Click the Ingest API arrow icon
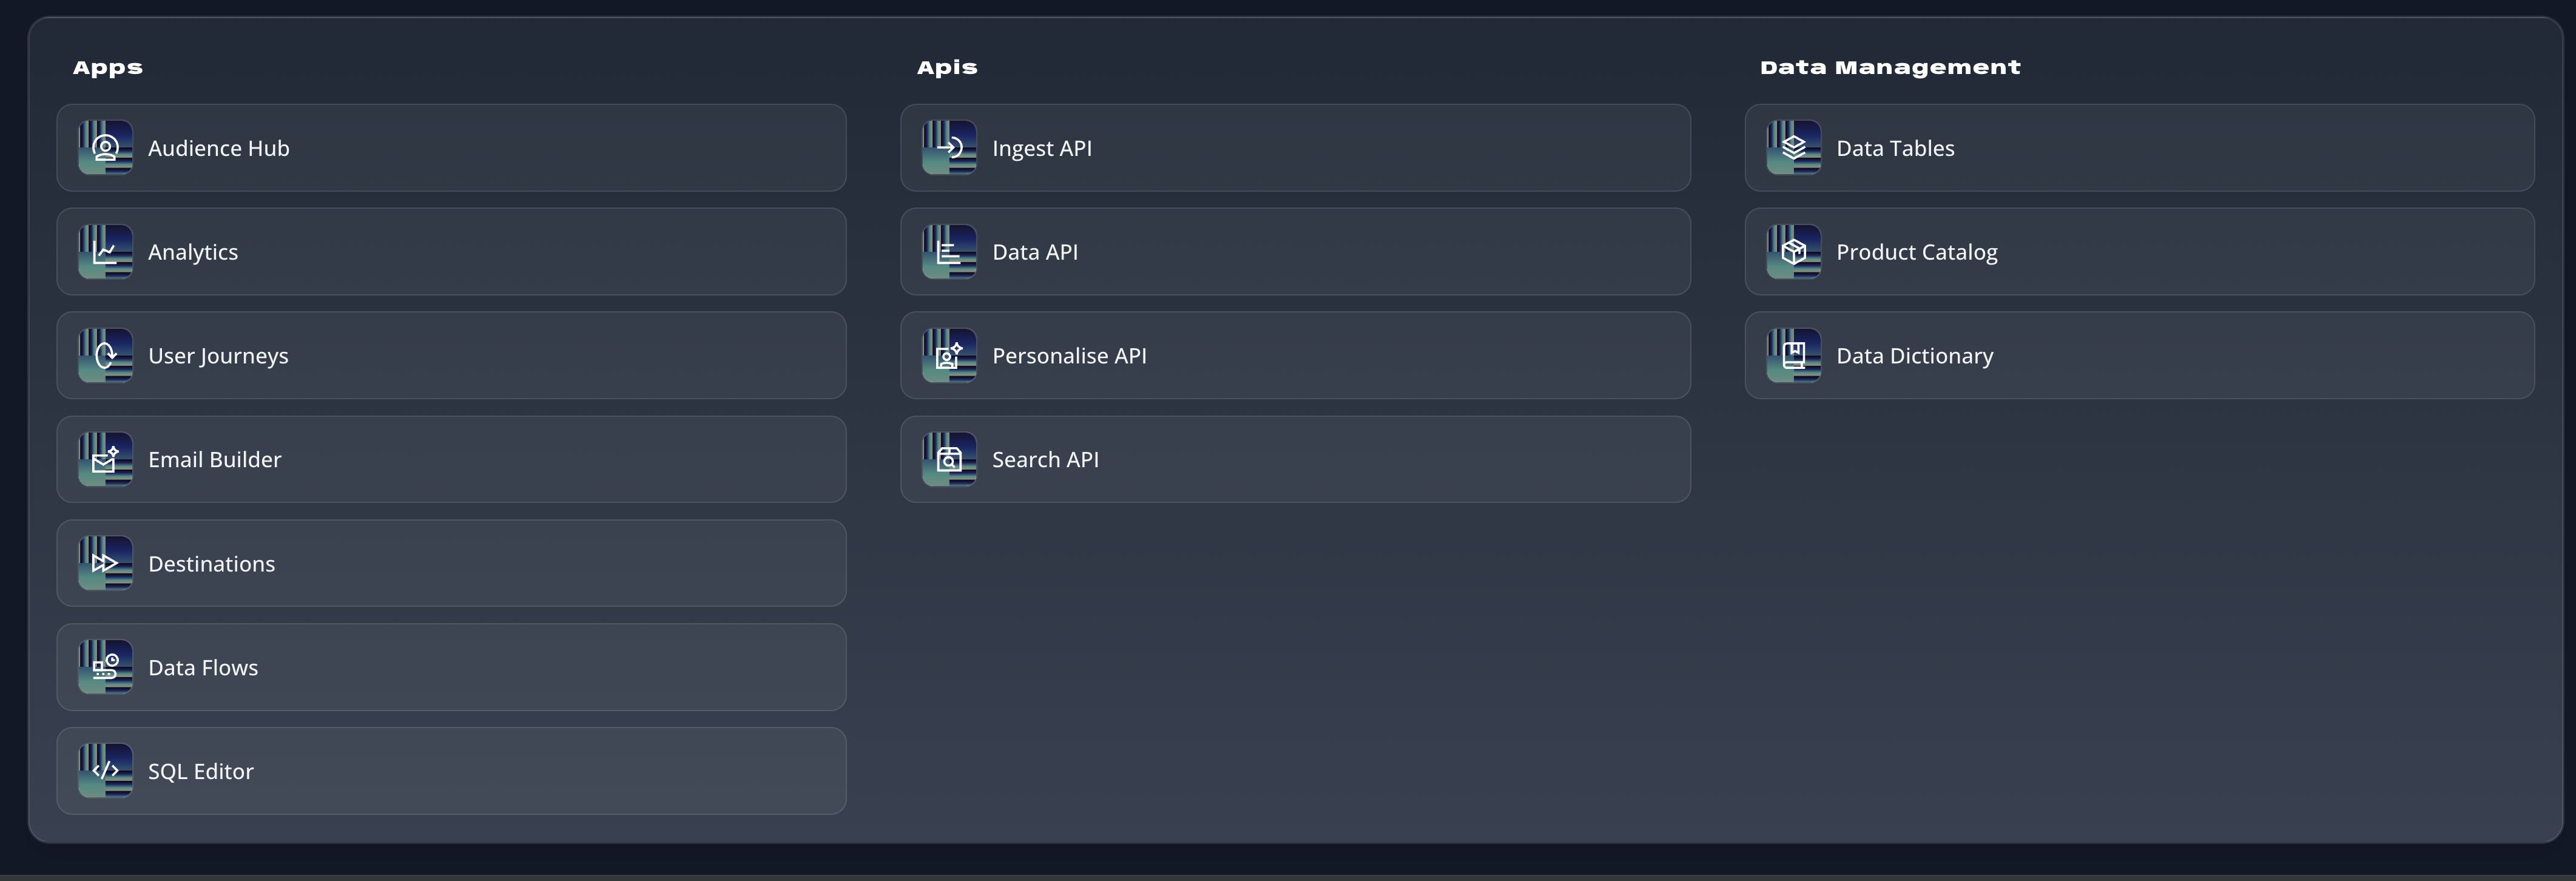Screen dimensions: 2576x881 pos(949,148)
